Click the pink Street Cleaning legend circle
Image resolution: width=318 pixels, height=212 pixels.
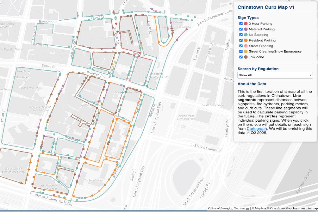tap(246, 46)
